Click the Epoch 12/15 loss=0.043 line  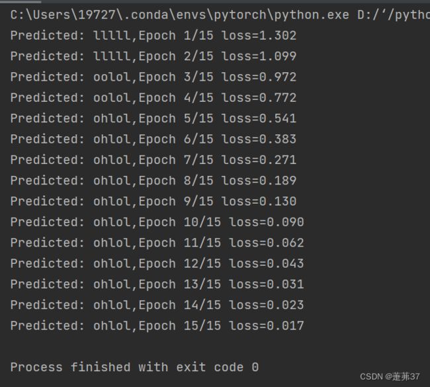(157, 263)
